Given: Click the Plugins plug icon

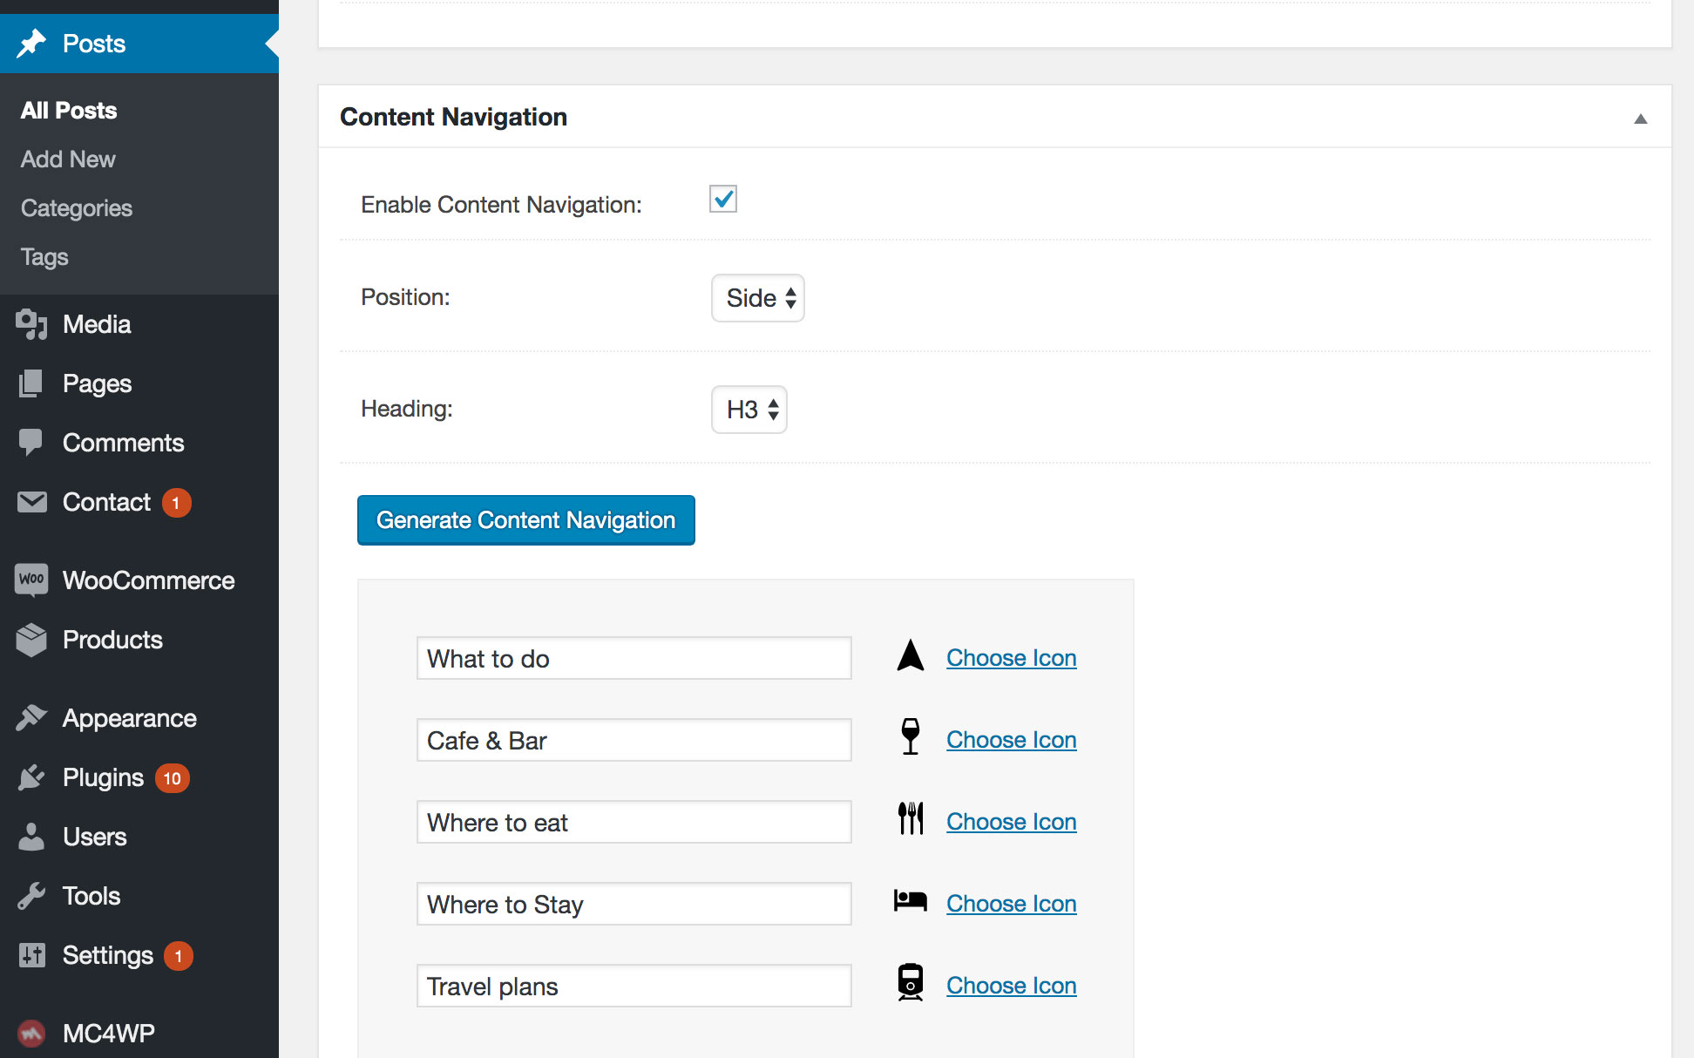Looking at the screenshot, I should (x=32, y=777).
